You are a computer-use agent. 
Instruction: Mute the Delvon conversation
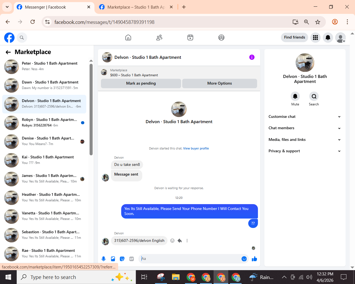click(295, 96)
